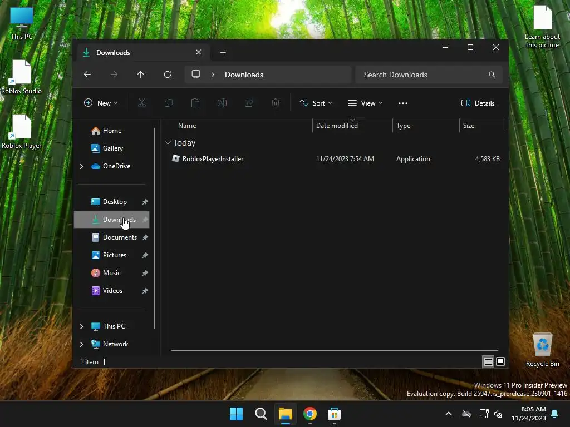Click Downloads in the address bar
Viewport: 570px width, 427px height.
(x=244, y=75)
